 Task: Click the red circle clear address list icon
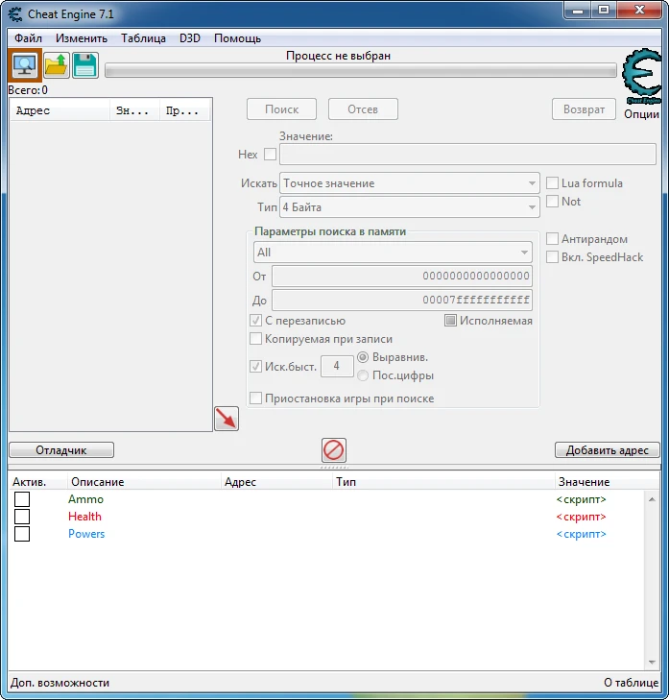pos(334,450)
